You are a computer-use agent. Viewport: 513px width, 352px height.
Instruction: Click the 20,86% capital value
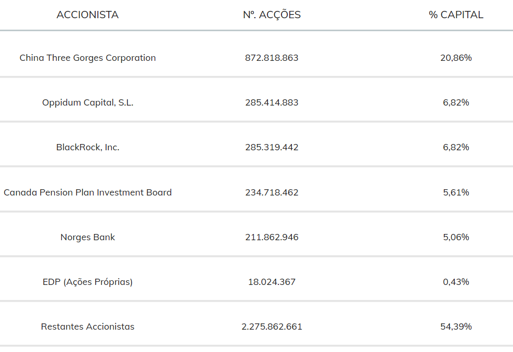click(x=456, y=58)
